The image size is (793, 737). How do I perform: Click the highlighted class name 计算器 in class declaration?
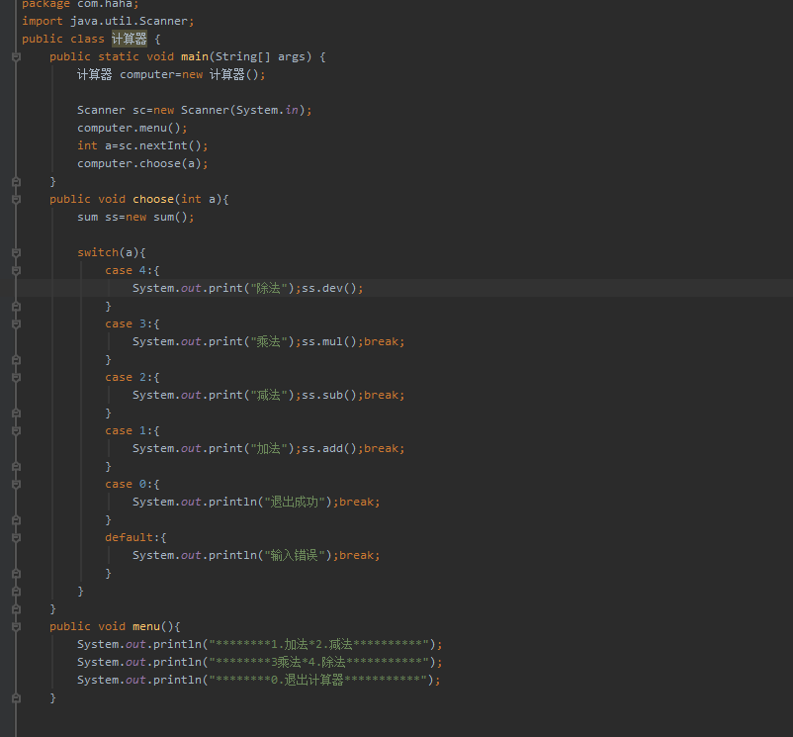[x=130, y=39]
